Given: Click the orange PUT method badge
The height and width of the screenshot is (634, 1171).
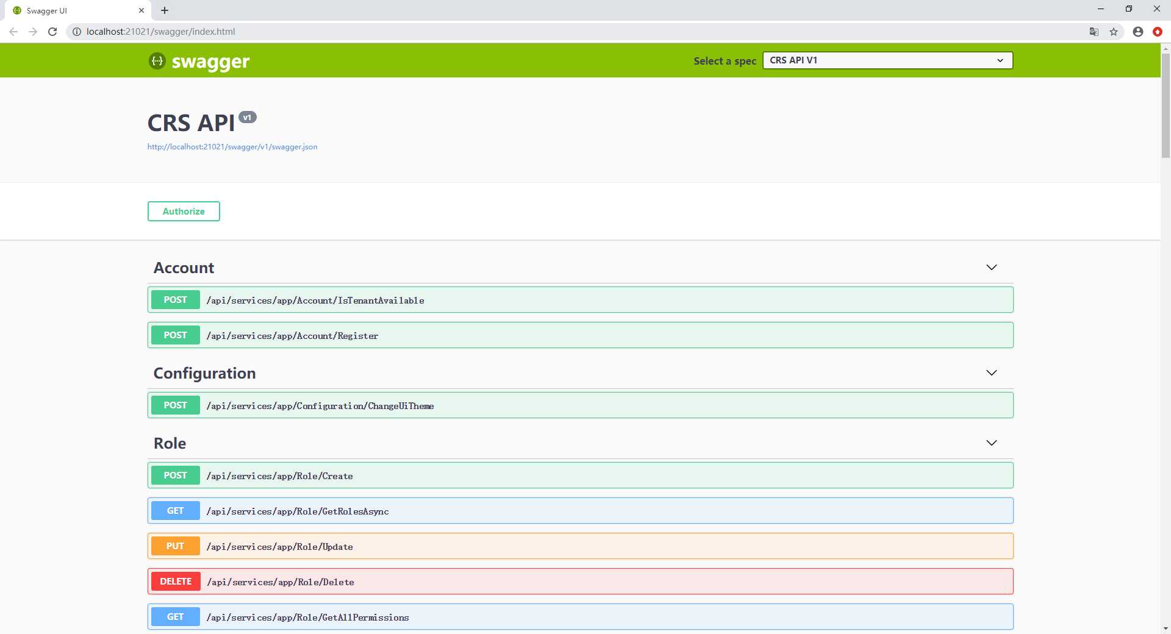Looking at the screenshot, I should [175, 546].
